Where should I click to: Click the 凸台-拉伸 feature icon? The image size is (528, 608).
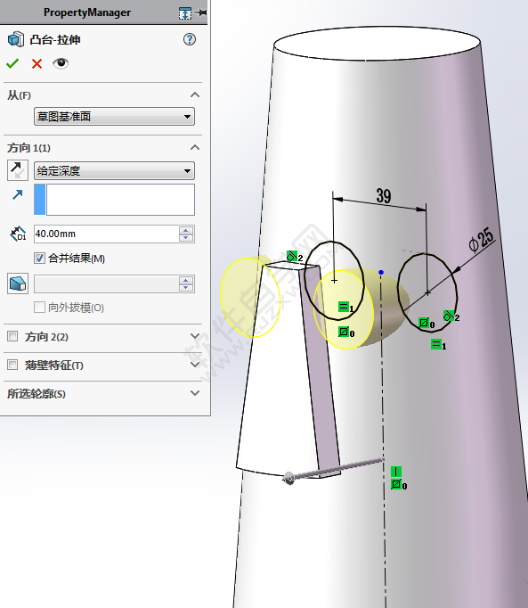pos(16,39)
